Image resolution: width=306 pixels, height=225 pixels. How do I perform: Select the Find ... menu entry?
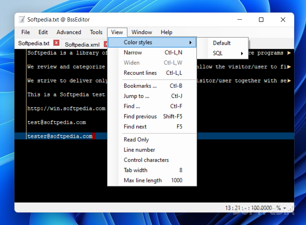152,106
